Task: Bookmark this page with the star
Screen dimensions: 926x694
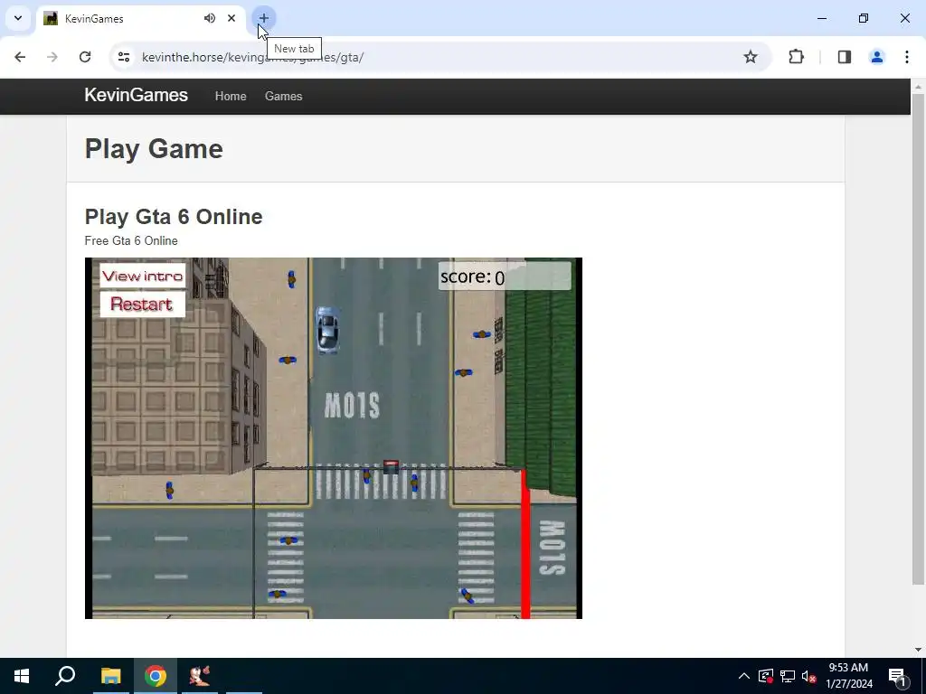Action: coord(750,57)
